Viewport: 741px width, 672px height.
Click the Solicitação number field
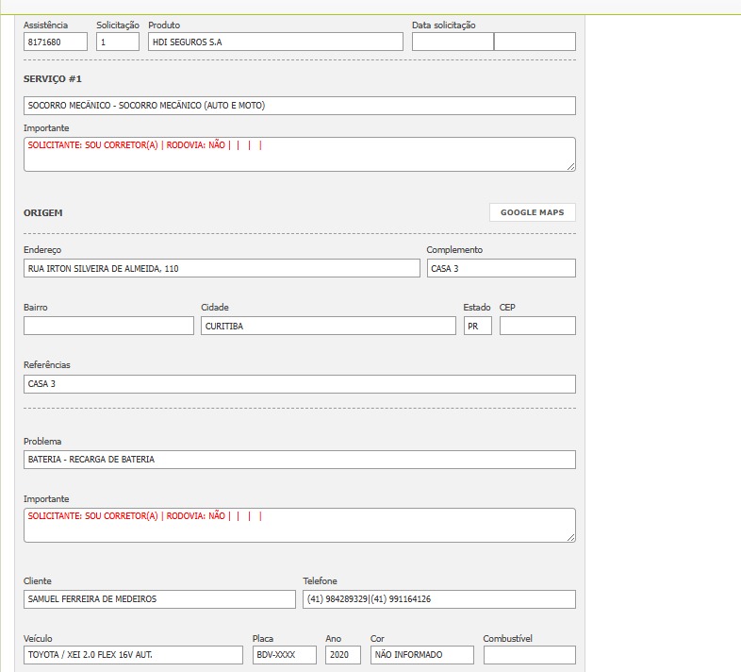(x=117, y=42)
